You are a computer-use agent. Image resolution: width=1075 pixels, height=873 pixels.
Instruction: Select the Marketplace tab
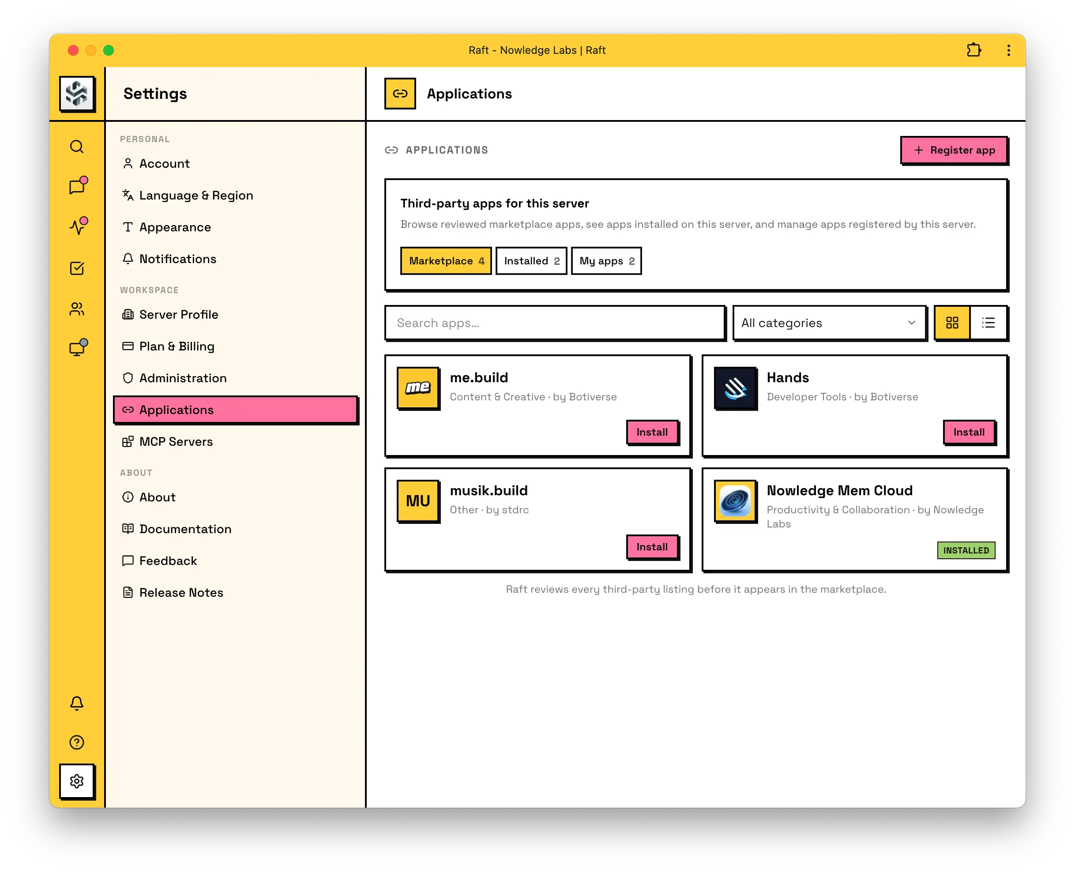[445, 260]
